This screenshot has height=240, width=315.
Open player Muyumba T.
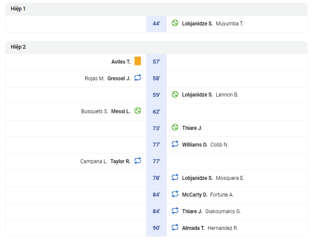pos(229,24)
